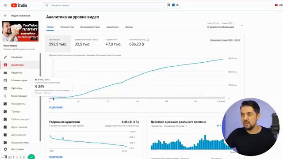This screenshot has width=283, height=159.
Task: Go back with arrow to channel videos
Action: (5, 16)
